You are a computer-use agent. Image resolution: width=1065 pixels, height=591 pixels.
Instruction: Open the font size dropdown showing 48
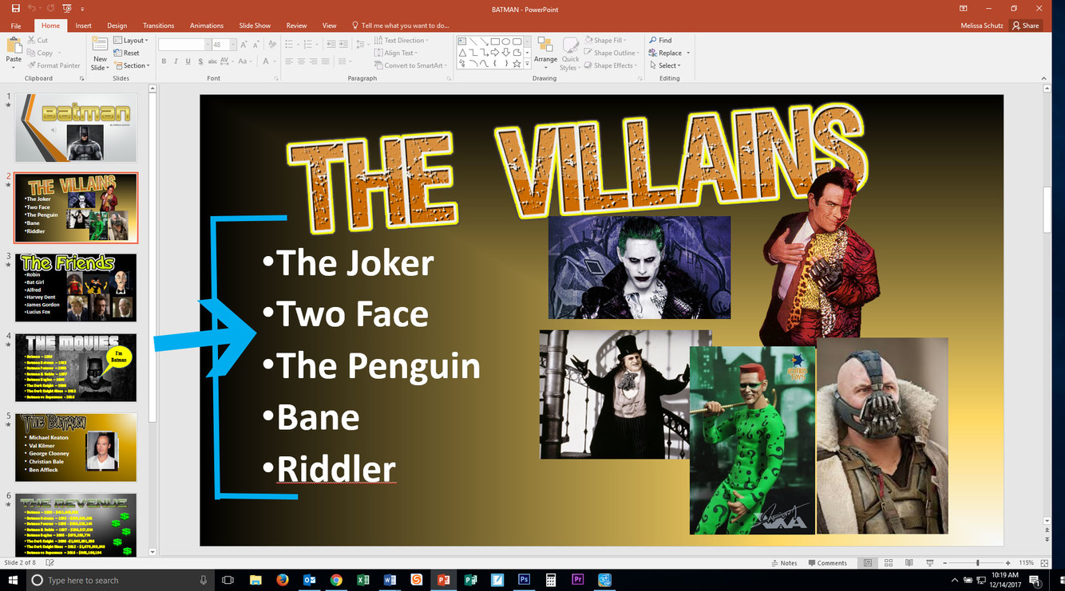point(232,45)
